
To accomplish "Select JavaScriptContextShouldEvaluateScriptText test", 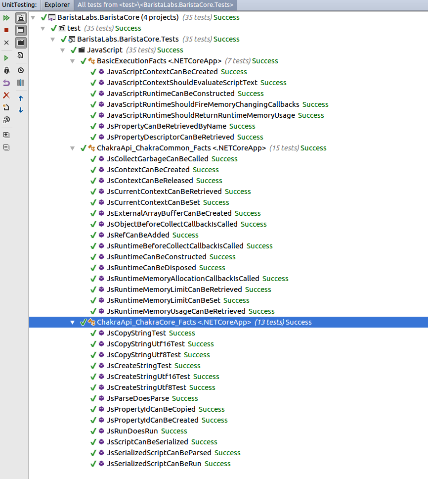I will (x=182, y=83).
